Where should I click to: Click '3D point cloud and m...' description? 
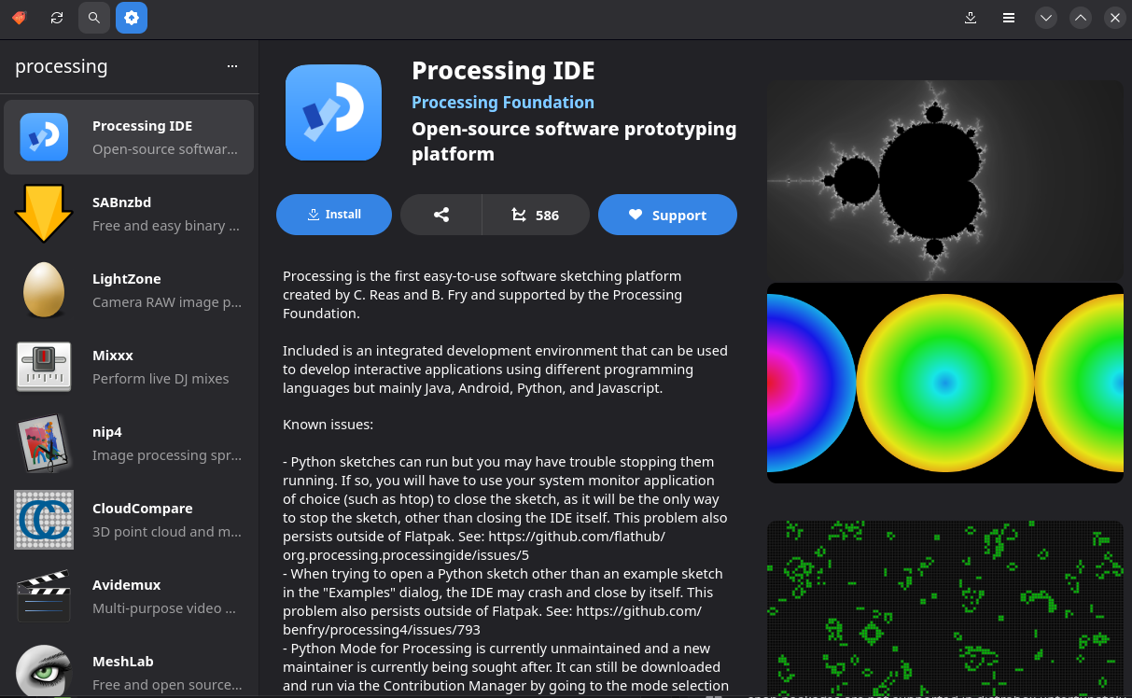tap(166, 532)
